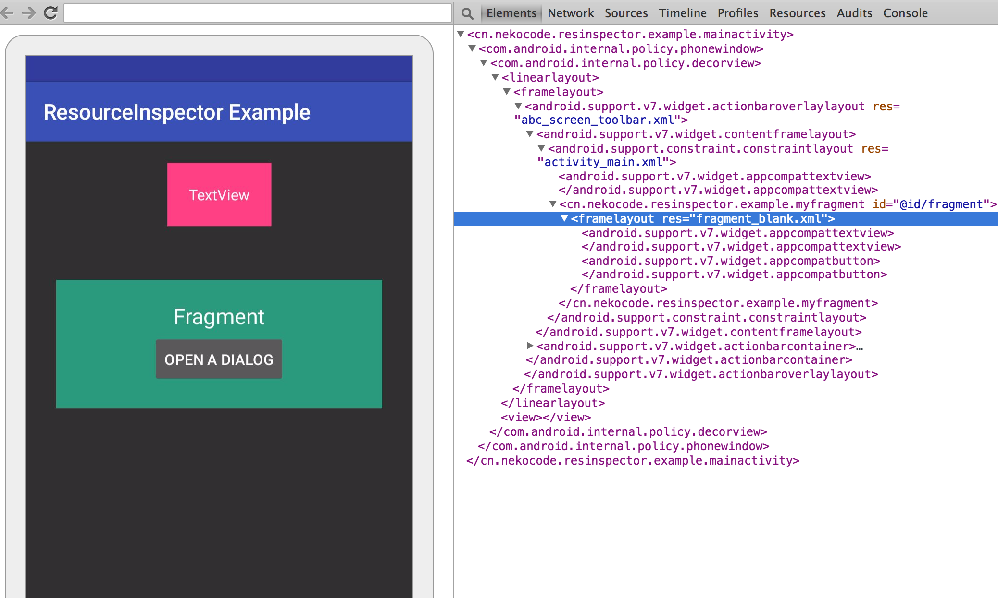Open the Network tab
998x598 pixels.
click(571, 13)
